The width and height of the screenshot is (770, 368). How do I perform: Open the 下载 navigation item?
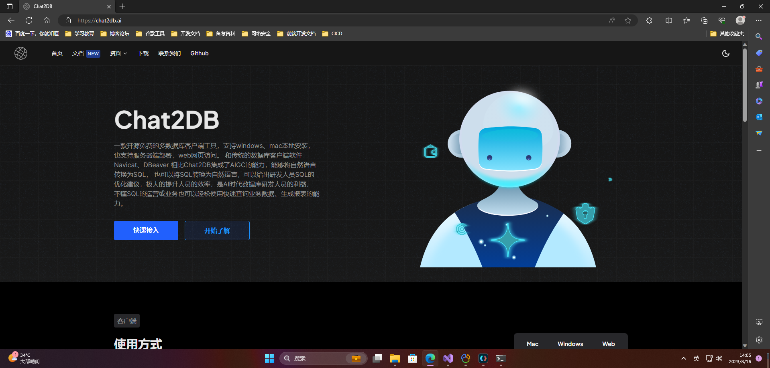click(143, 53)
